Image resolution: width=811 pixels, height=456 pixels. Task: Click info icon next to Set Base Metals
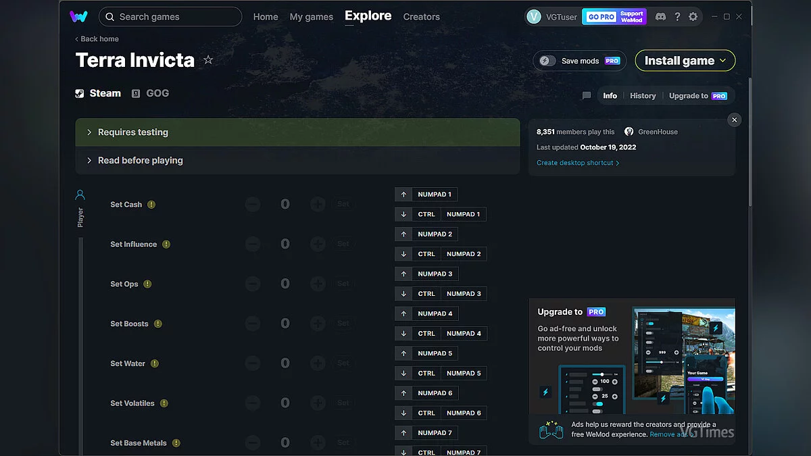tap(176, 443)
